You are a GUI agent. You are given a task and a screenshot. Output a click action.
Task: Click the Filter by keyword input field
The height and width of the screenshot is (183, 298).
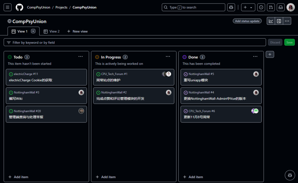click(x=137, y=42)
